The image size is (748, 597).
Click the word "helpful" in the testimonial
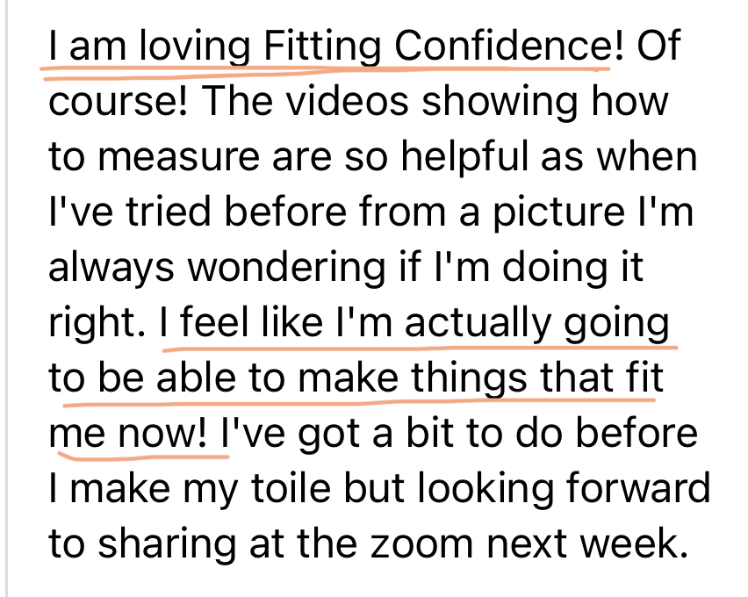506,157
